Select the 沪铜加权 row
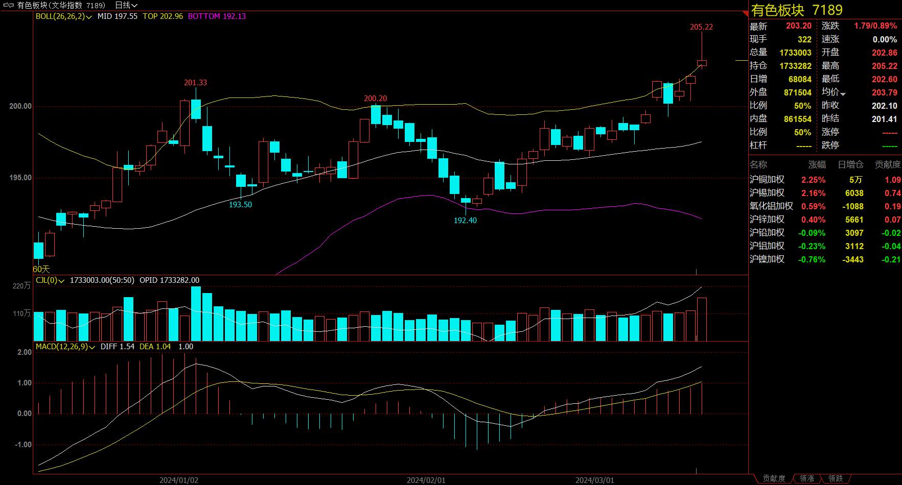The height and width of the screenshot is (485, 902). [767, 180]
